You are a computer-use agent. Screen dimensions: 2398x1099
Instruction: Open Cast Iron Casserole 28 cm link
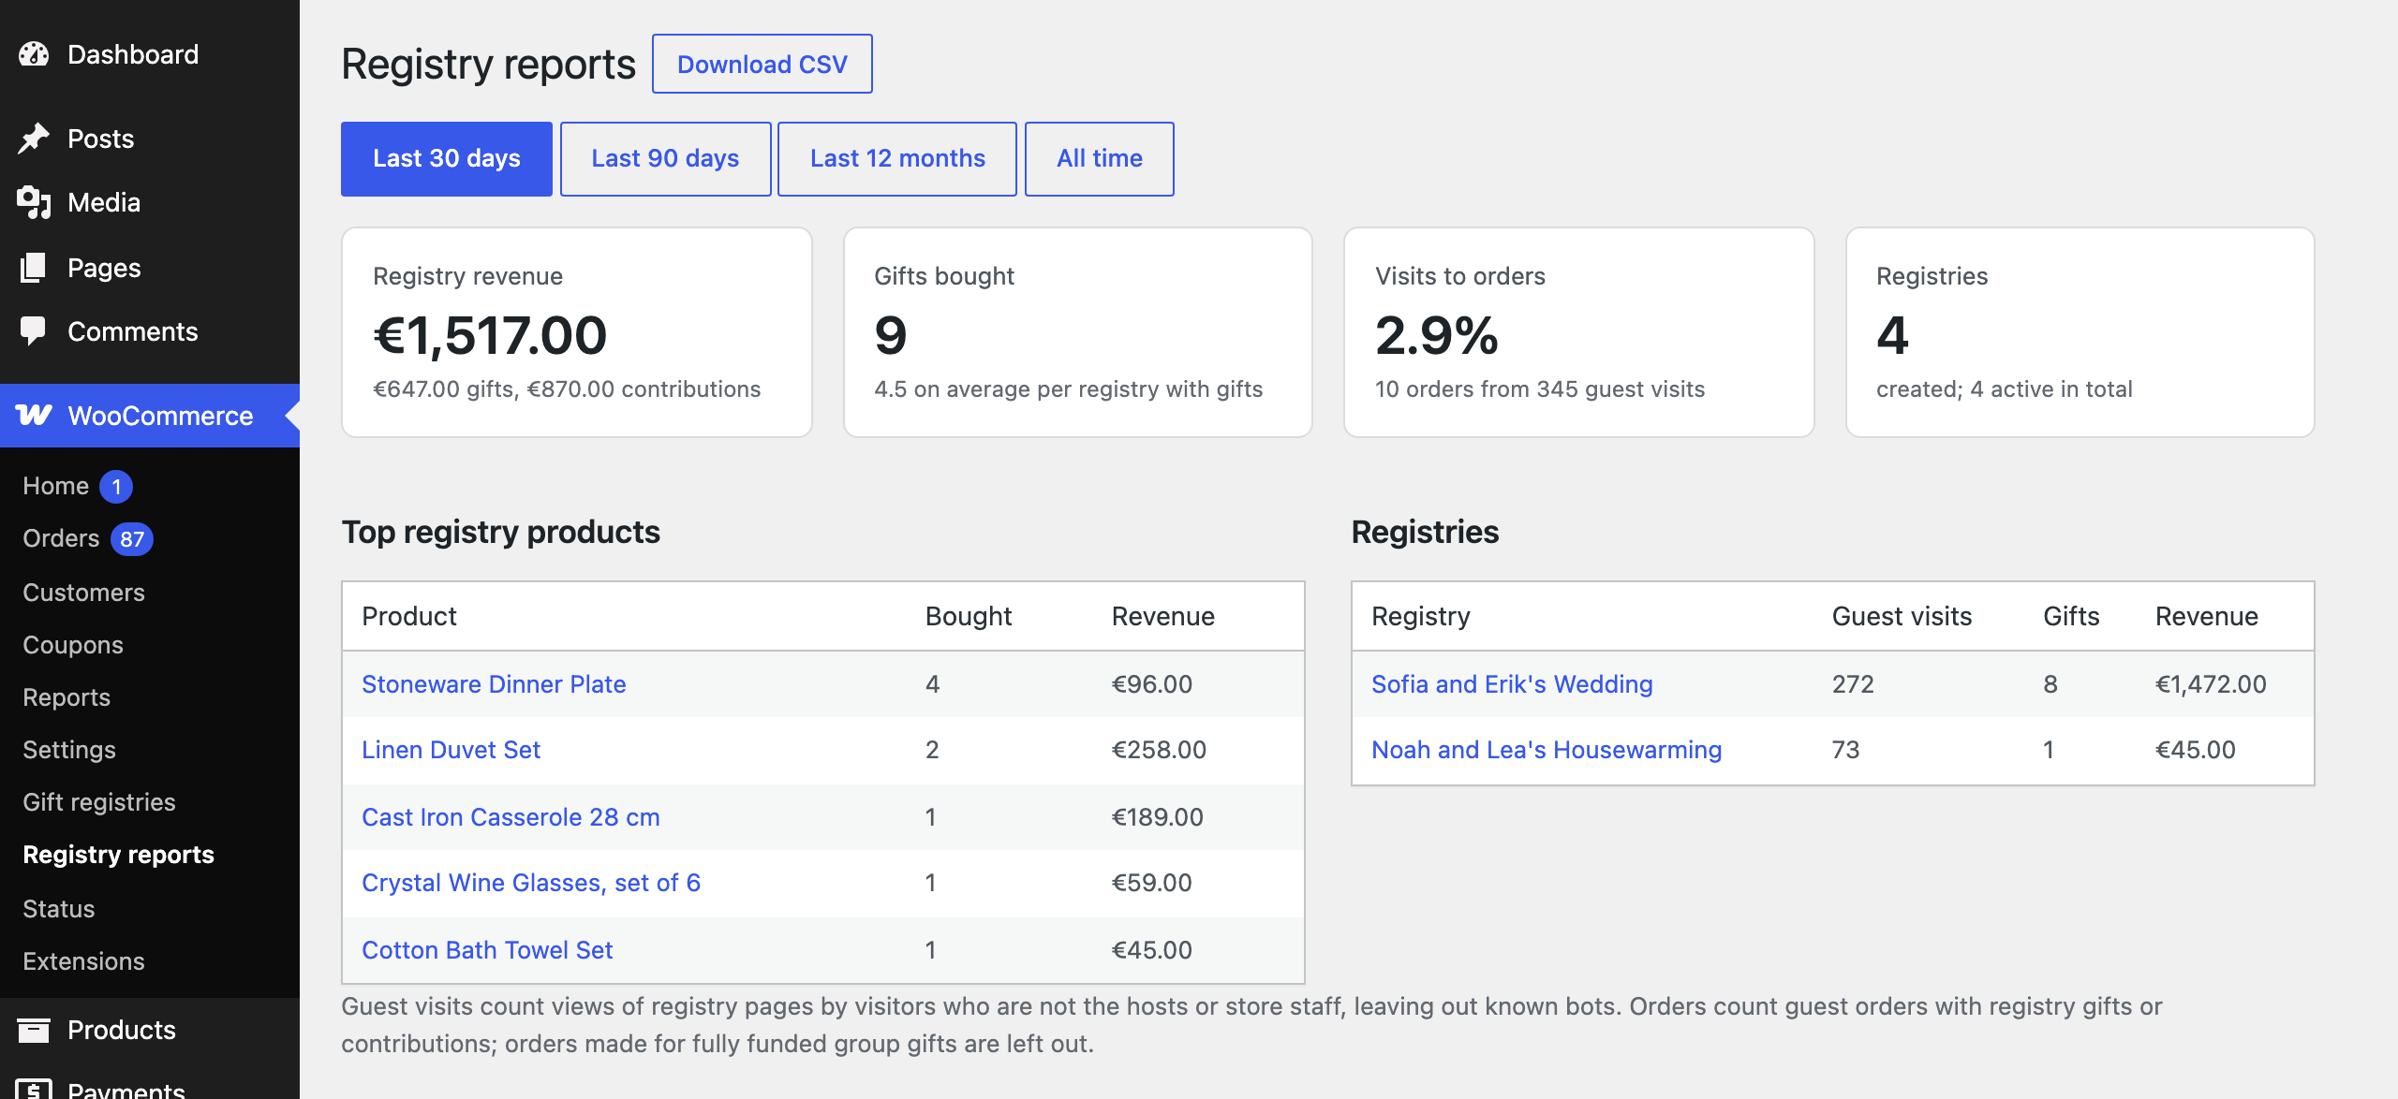[x=511, y=817]
